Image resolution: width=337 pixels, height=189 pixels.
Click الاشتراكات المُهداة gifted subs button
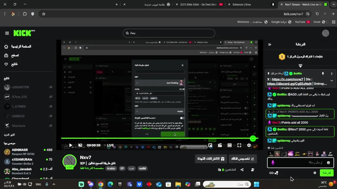[211, 159]
